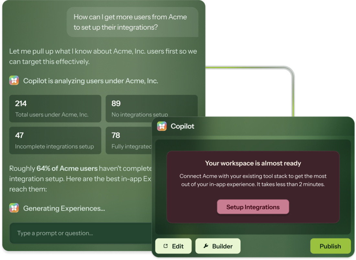Click the Edit button label
356x260 pixels.
[178, 246]
